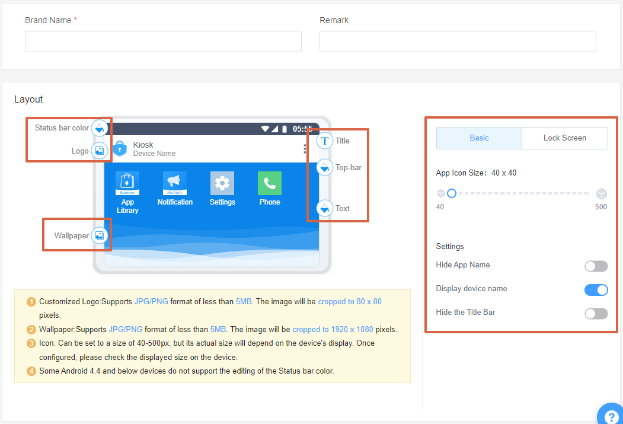Click the Title text color icon
The height and width of the screenshot is (424, 623).
pos(325,141)
